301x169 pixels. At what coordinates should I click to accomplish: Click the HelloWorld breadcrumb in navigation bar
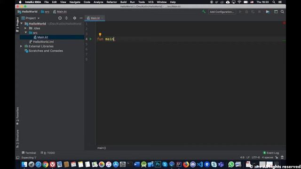[27, 12]
